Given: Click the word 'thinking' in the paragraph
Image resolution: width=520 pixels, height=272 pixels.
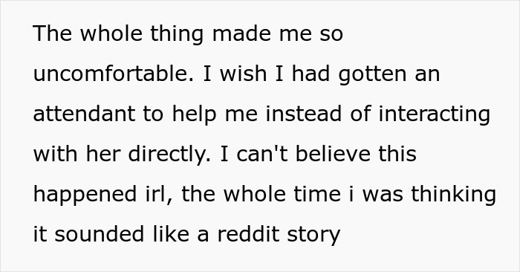Looking at the screenshot, I should [x=453, y=194].
